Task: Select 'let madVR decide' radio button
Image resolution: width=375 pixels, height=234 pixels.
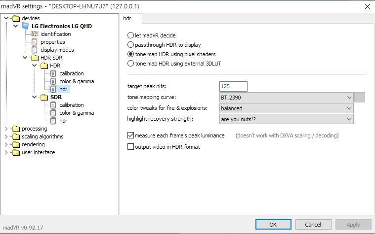Action: coord(130,35)
